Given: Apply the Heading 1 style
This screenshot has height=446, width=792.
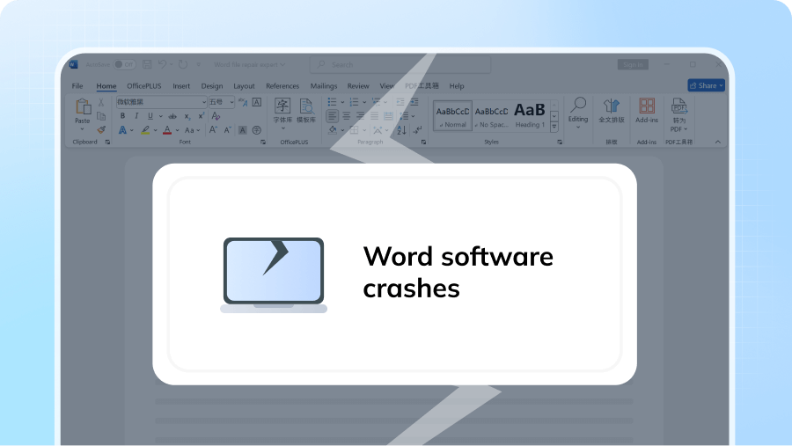Looking at the screenshot, I should (530, 116).
